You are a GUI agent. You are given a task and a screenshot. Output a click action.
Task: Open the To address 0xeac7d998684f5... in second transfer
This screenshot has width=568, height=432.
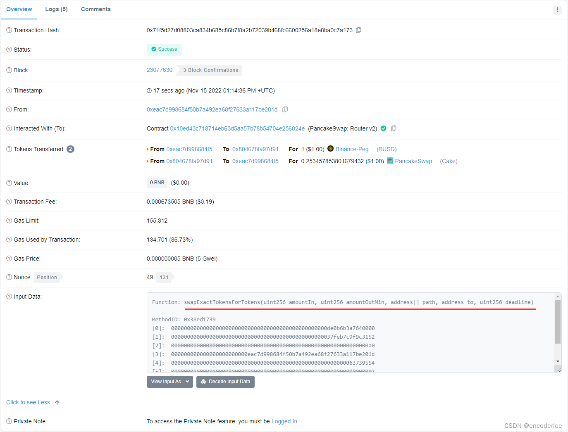coord(258,161)
